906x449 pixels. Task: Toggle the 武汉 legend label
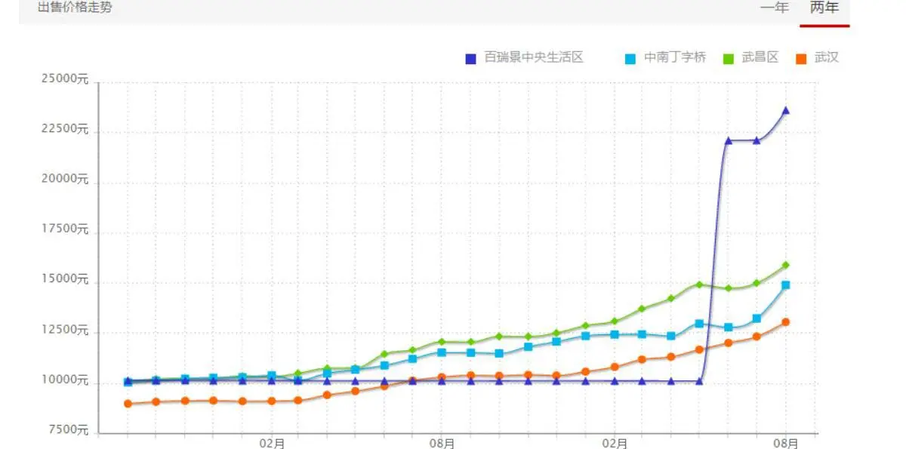point(827,57)
